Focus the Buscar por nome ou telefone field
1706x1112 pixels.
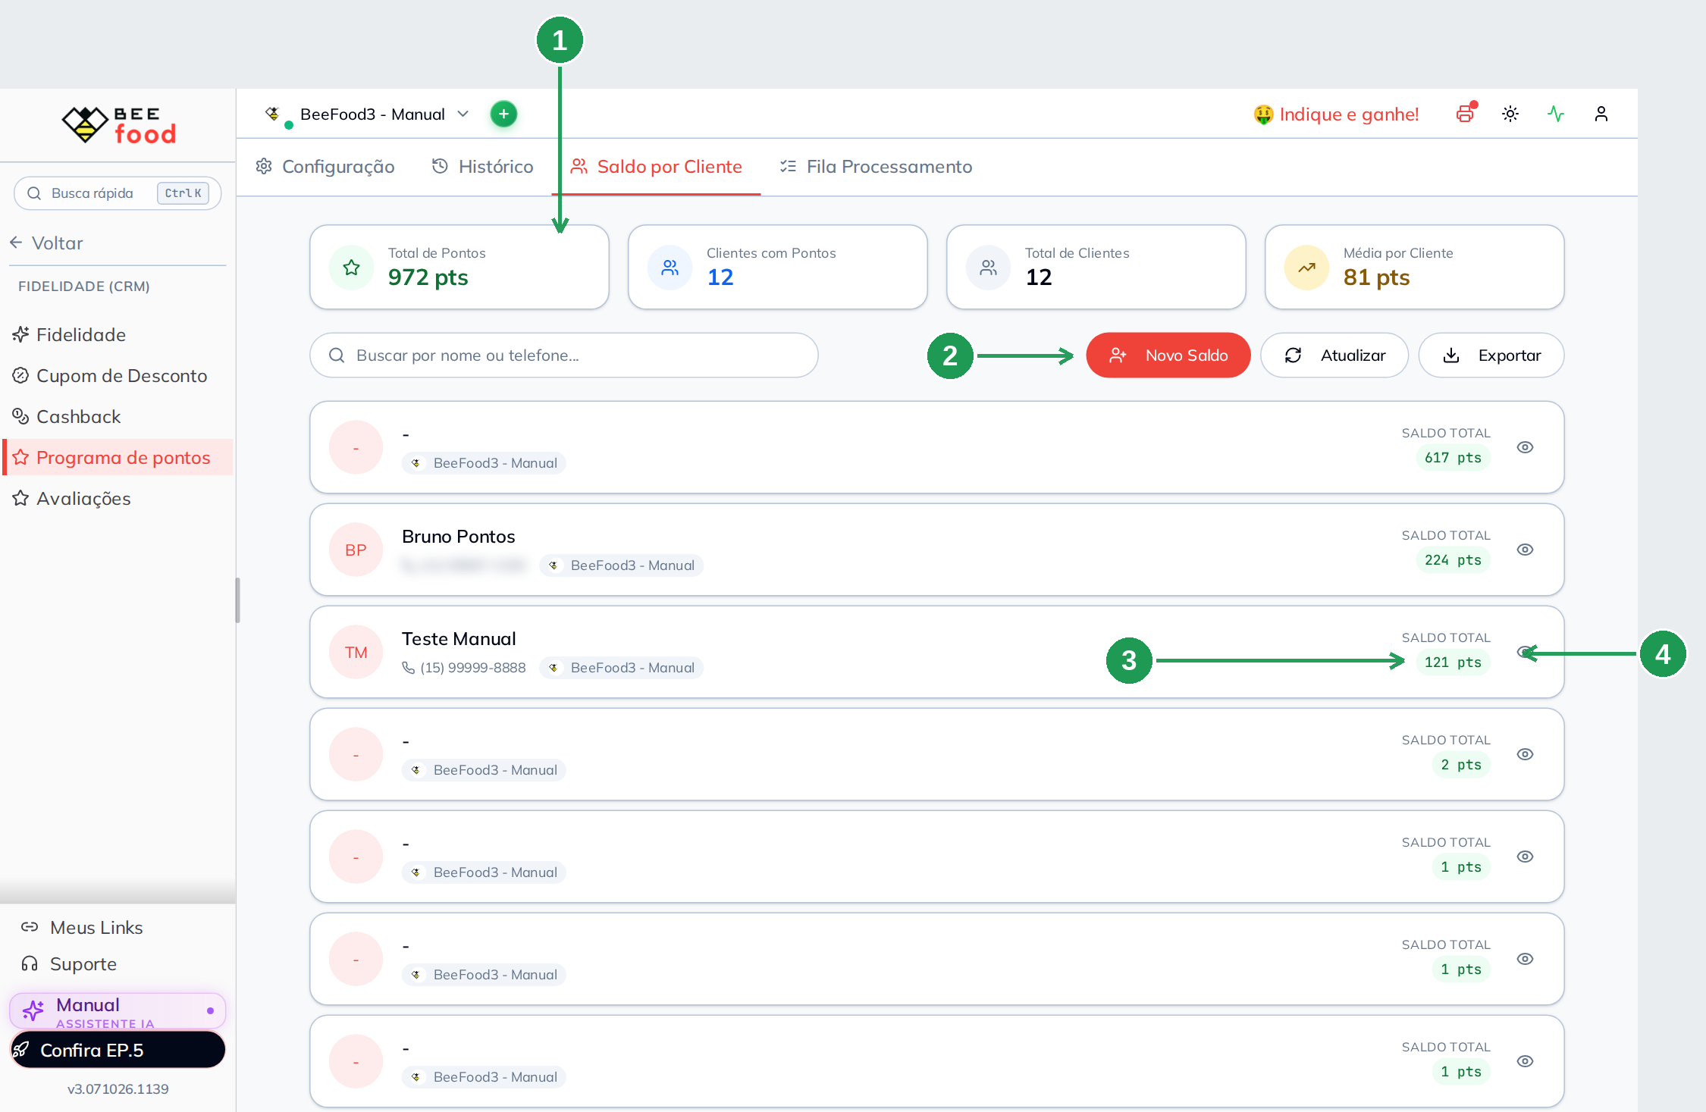(563, 355)
